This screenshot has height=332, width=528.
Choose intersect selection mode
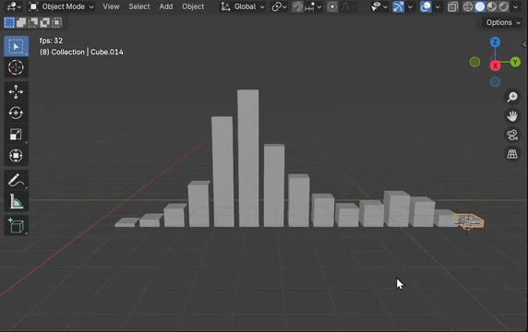(56, 22)
